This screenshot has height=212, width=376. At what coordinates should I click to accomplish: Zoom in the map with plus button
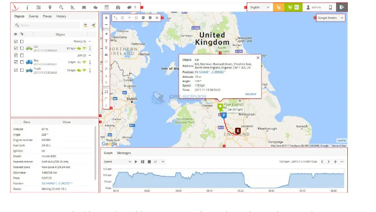(106, 18)
